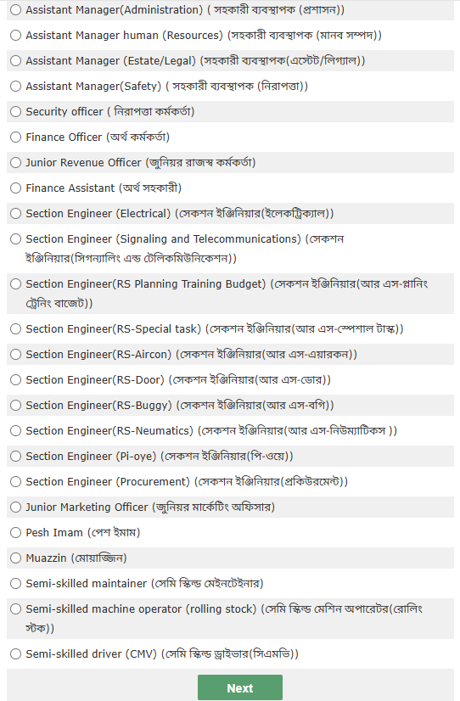Select Junior Revenue Officer option
The height and width of the screenshot is (701, 460).
pyautogui.click(x=15, y=162)
